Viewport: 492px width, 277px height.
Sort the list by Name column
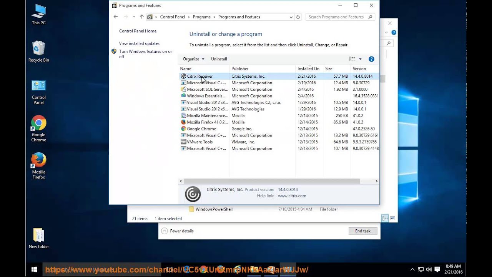[x=204, y=68]
